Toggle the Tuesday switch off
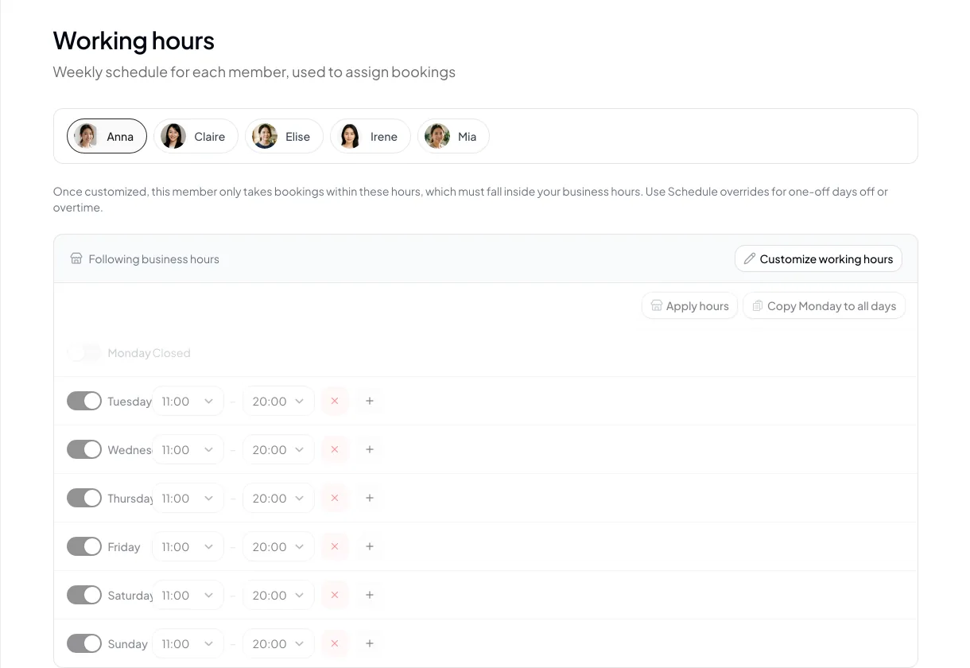The image size is (970, 668). click(84, 401)
